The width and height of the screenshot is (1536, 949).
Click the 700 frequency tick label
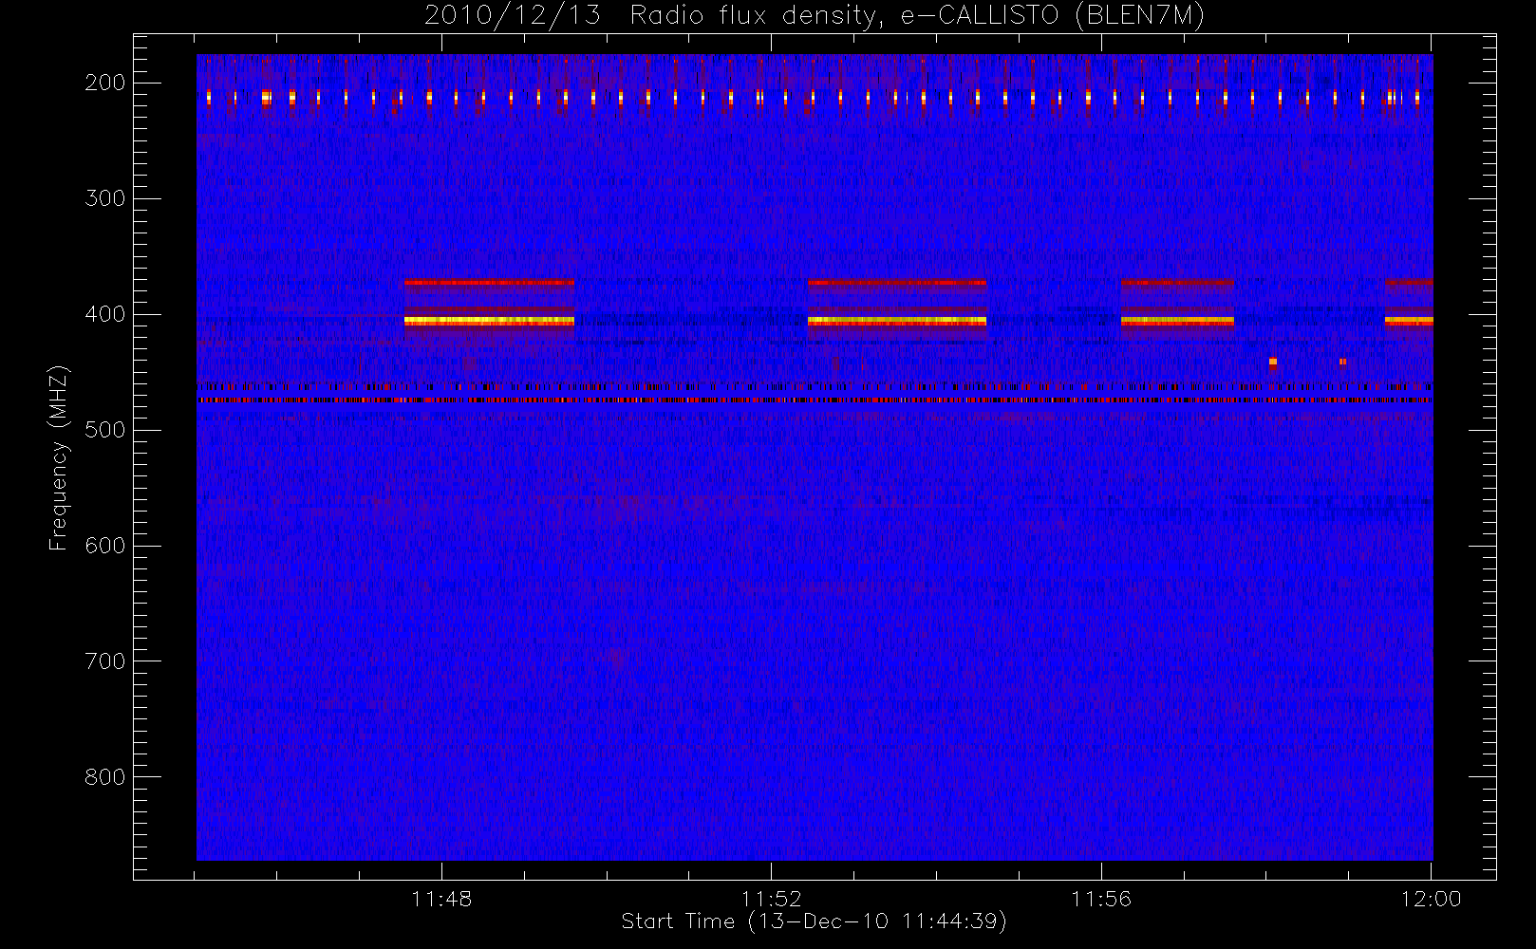[105, 661]
